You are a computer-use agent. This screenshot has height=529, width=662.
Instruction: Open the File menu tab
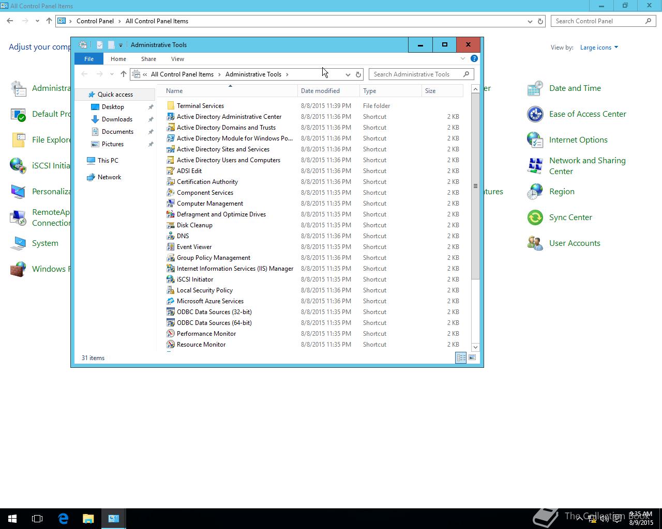pos(89,59)
